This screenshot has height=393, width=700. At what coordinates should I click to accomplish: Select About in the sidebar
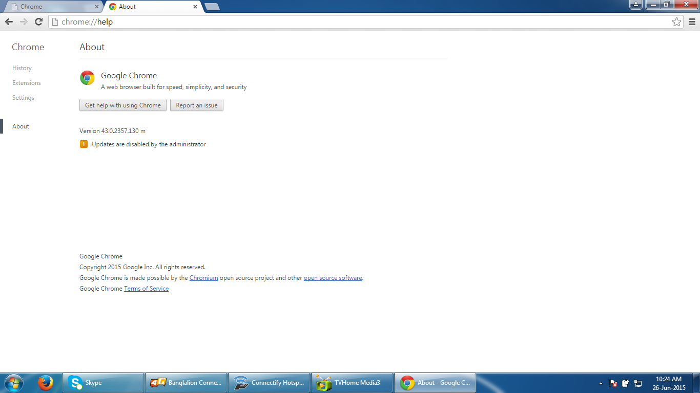click(x=20, y=126)
